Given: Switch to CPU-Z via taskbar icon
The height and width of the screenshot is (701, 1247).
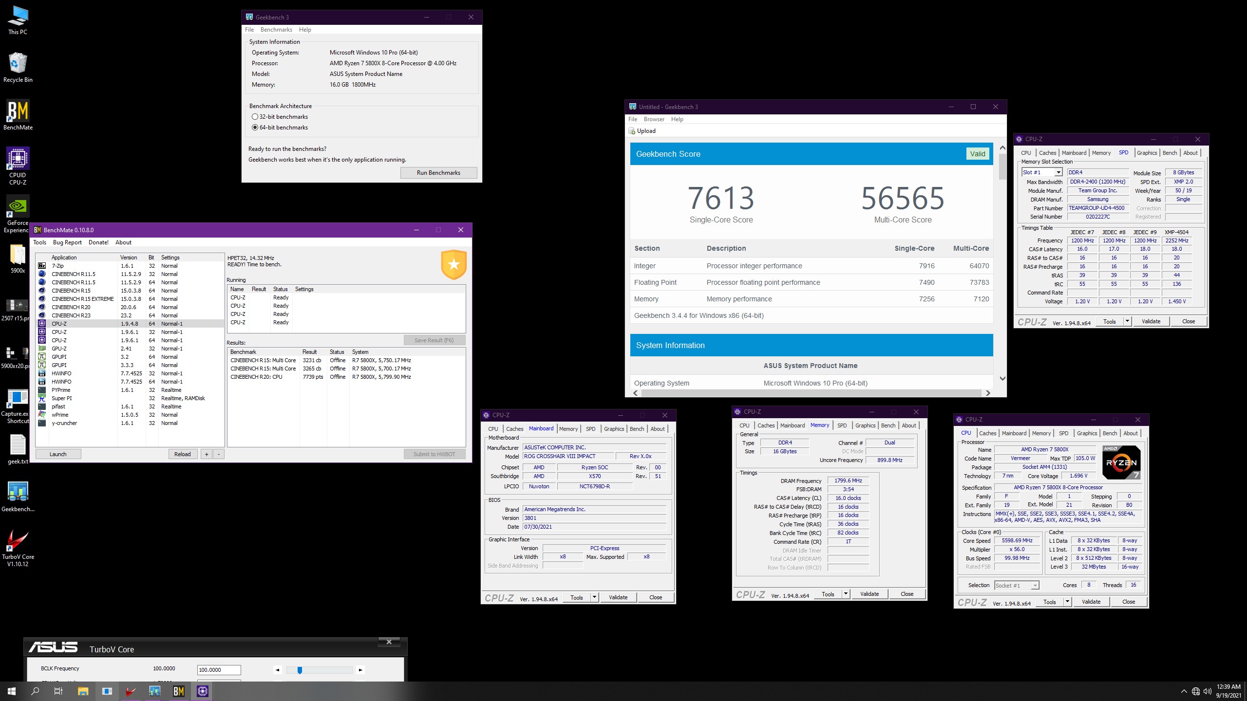Looking at the screenshot, I should (x=203, y=691).
